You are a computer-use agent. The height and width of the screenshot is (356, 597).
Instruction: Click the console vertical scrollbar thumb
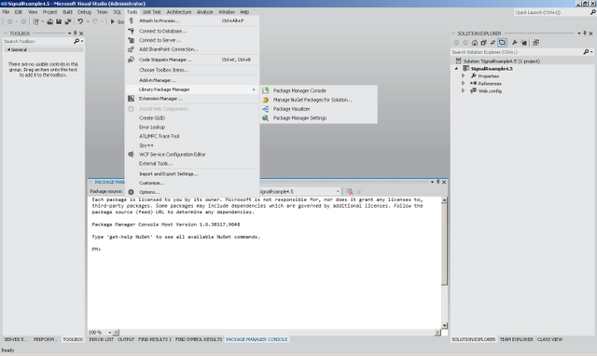point(444,244)
